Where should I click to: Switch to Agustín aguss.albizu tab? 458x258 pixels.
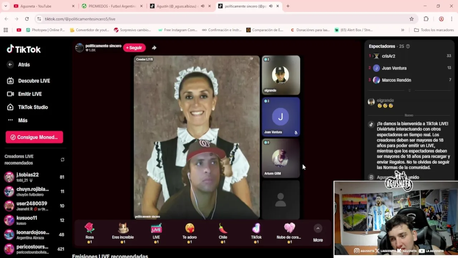click(x=176, y=6)
